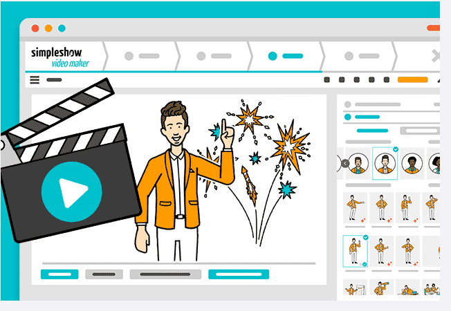The height and width of the screenshot is (311, 451).
Task: Click the red window dot at top left
Action: click(x=35, y=28)
